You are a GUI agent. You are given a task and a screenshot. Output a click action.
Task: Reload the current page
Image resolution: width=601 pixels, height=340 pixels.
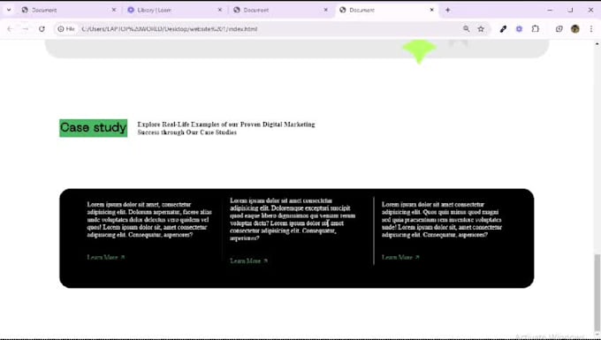tap(42, 29)
